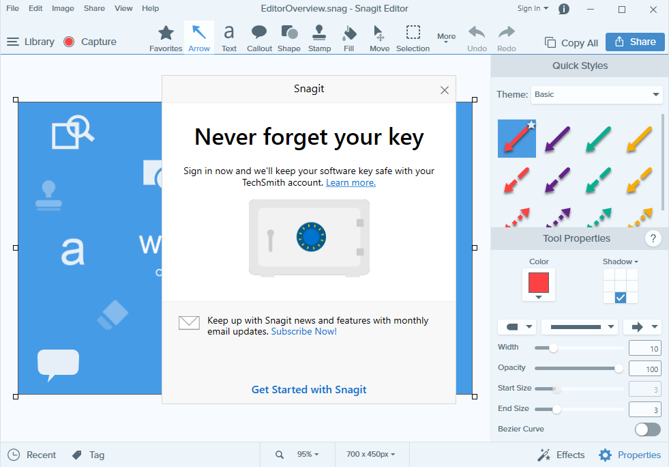669x467 pixels.
Task: Click the End Size slider
Action: 579,410
